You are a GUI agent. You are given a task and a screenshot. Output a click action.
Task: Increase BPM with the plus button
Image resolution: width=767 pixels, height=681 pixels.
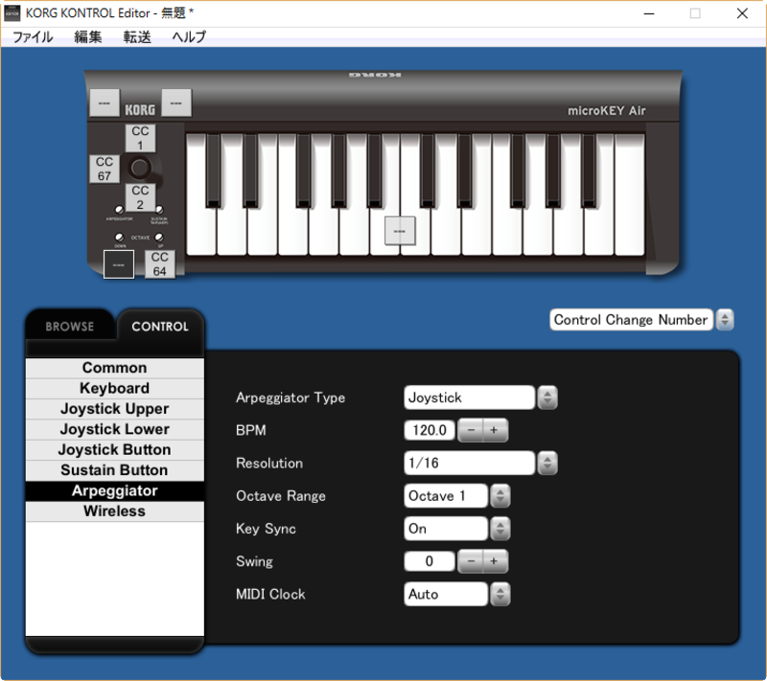(495, 430)
